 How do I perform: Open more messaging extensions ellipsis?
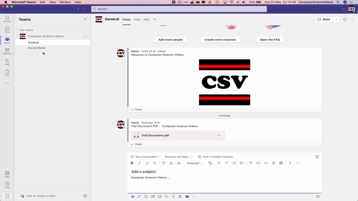point(194,197)
